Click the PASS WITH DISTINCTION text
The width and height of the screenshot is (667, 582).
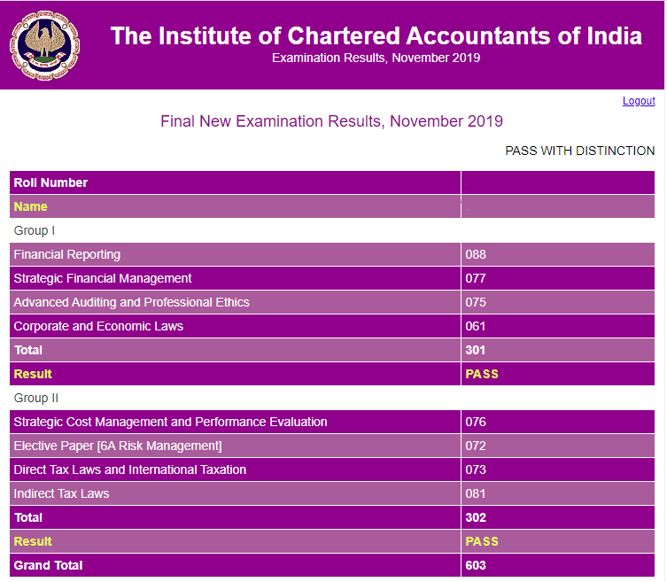[x=579, y=151]
